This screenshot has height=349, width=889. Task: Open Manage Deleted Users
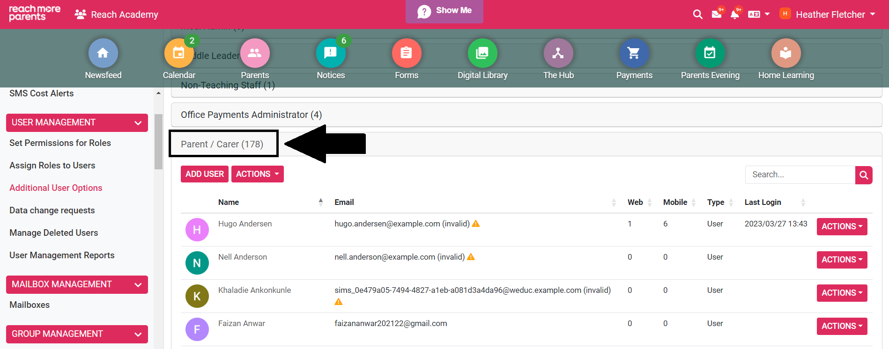tap(54, 233)
